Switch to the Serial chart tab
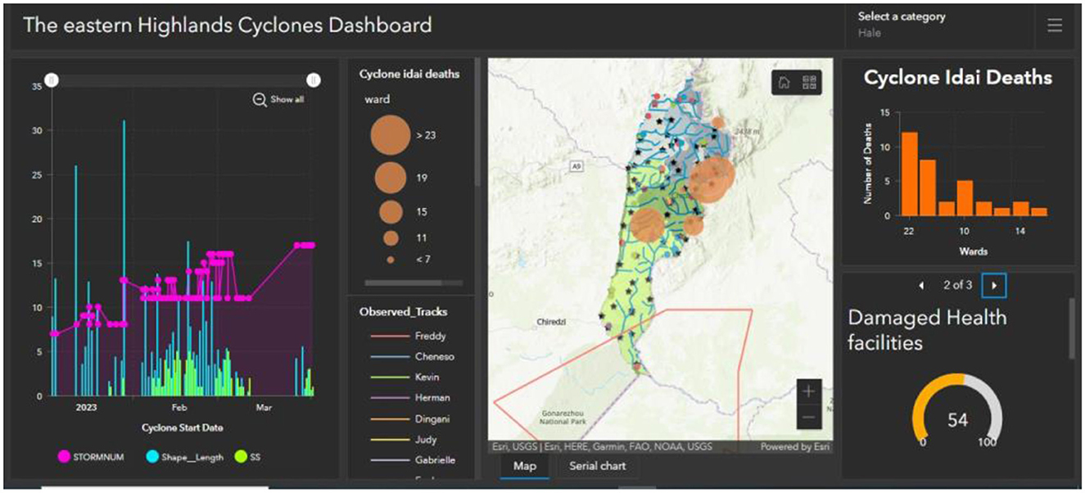 [597, 466]
